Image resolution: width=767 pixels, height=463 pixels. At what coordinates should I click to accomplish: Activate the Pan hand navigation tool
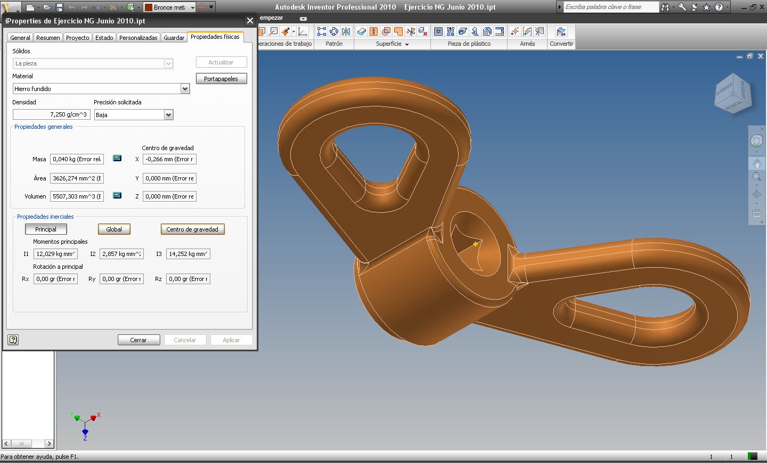click(756, 163)
